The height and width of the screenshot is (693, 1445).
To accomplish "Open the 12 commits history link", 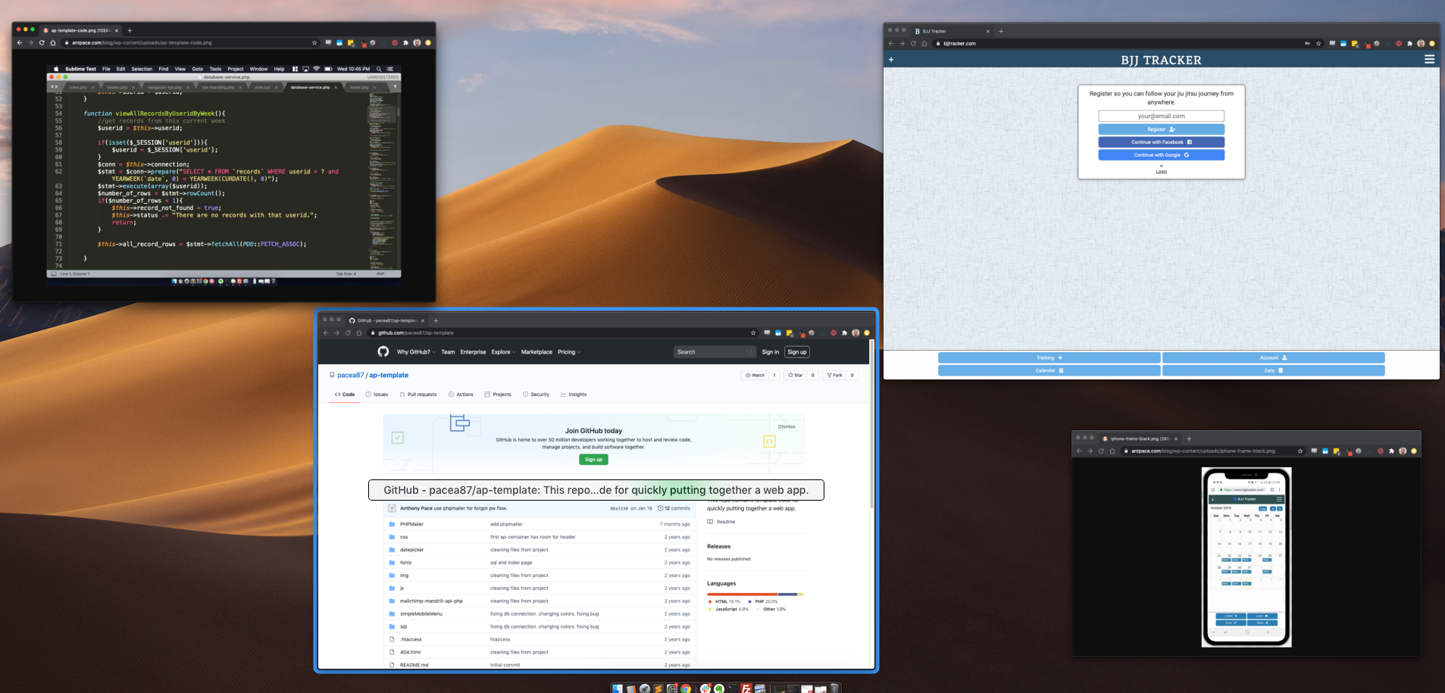I will (674, 508).
